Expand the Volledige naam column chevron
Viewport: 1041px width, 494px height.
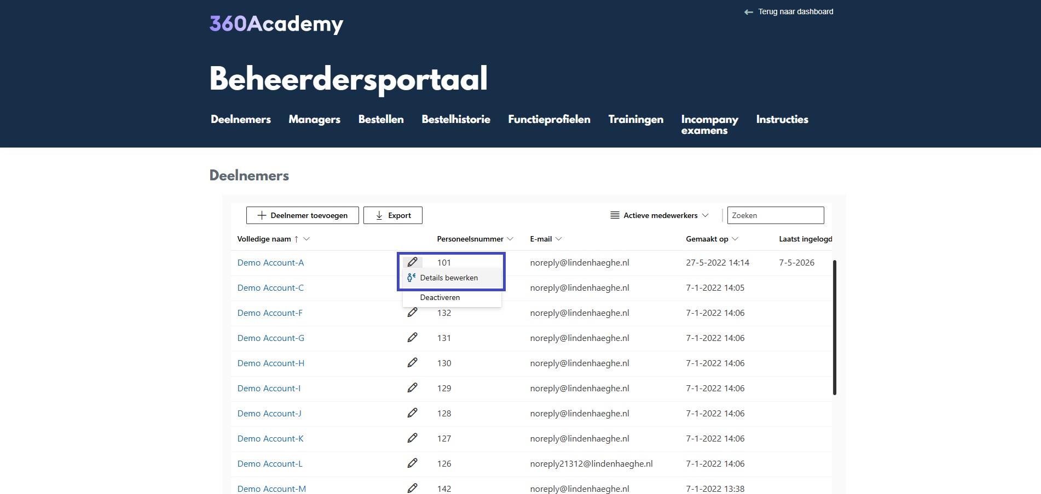(x=306, y=239)
